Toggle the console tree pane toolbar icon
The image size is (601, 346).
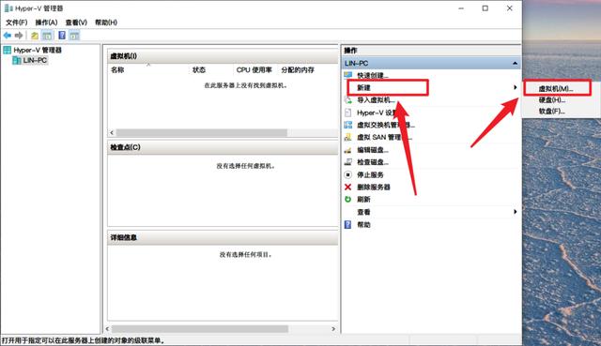pyautogui.click(x=47, y=36)
